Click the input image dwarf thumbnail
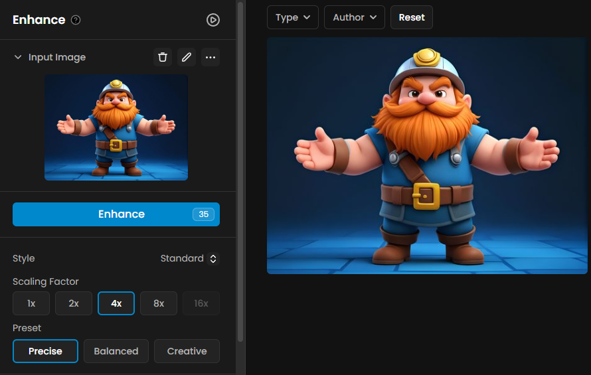 click(x=116, y=127)
